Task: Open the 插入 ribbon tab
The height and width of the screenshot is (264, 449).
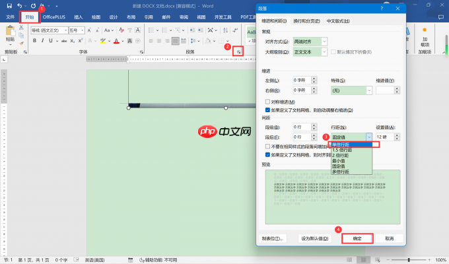Action: coord(78,17)
